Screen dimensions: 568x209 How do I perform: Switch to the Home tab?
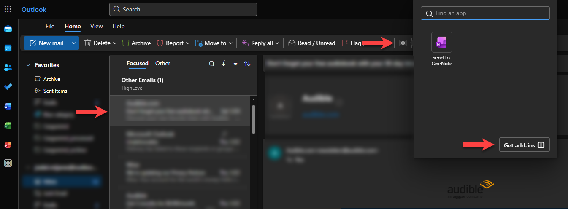pos(73,26)
